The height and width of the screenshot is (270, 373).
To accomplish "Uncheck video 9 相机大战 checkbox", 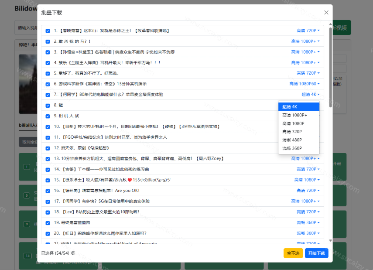I will pos(48,116).
